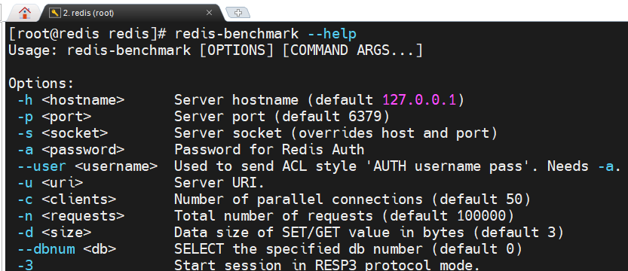Click the 'Options:' heading line
This screenshot has height=271, width=628.
pos(41,84)
